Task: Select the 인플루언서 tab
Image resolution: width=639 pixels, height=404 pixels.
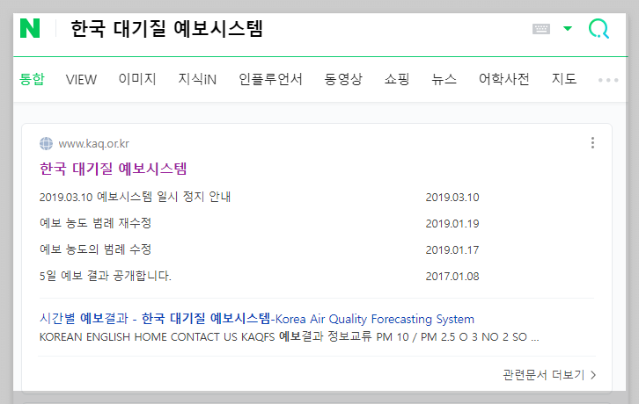Action: [x=270, y=79]
